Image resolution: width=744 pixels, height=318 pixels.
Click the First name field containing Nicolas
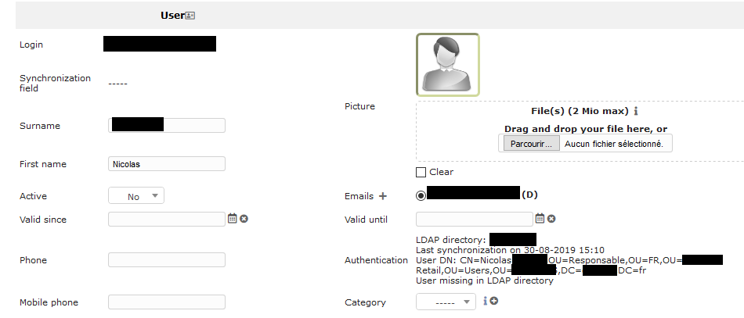(167, 164)
